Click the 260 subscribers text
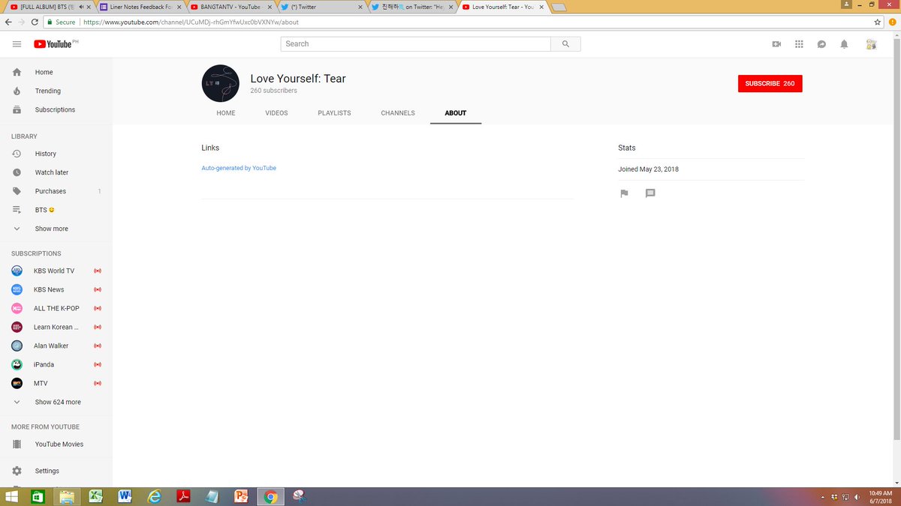 273,91
